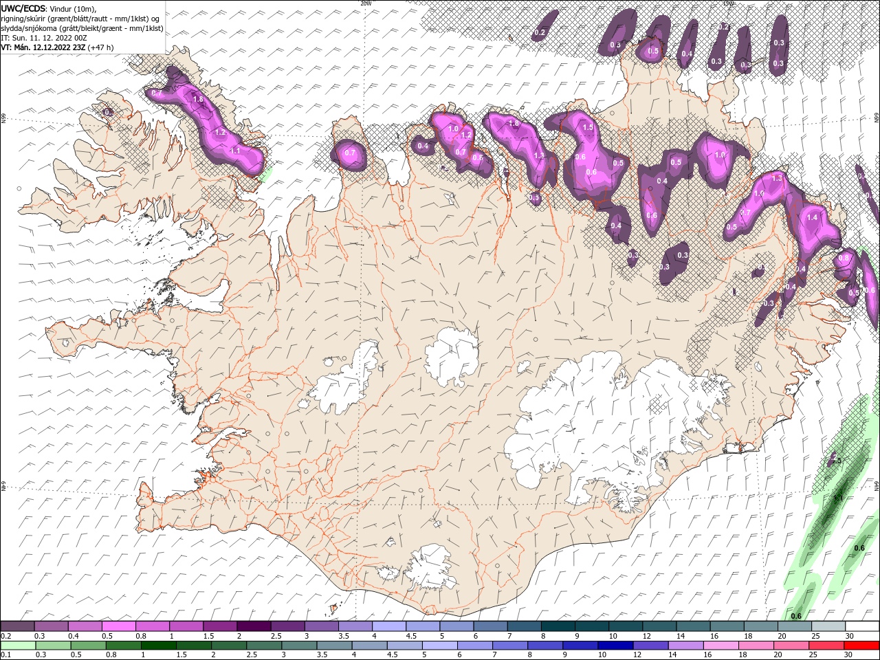Click the grey-teal snow swatch at 18
Image resolution: width=880 pixels, height=660 pixels.
pos(760,626)
